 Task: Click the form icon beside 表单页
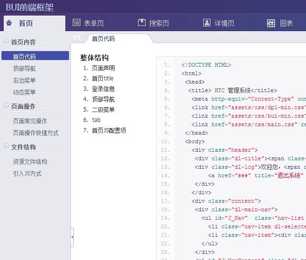76,23
